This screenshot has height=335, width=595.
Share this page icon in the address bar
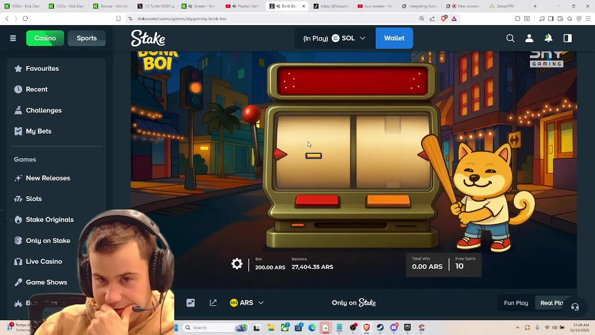click(x=432, y=19)
